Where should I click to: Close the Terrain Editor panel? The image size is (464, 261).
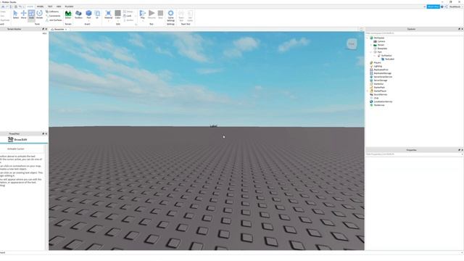(x=46, y=29)
